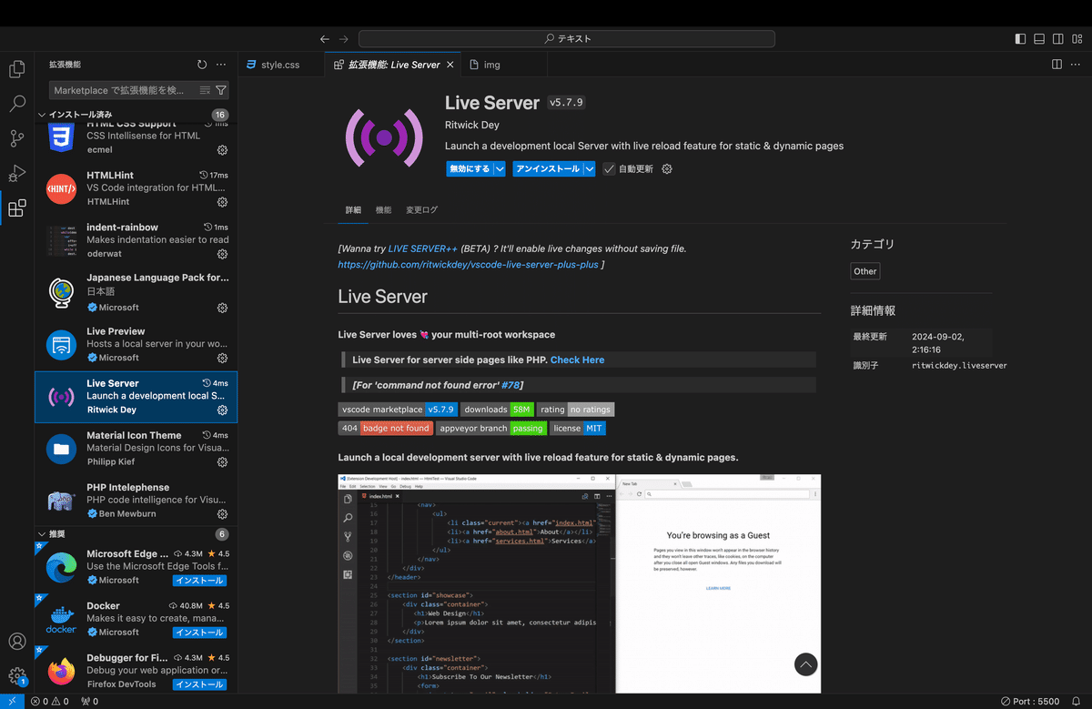The width and height of the screenshot is (1092, 709).
Task: Toggle the bottom panel visibility
Action: 1039,39
